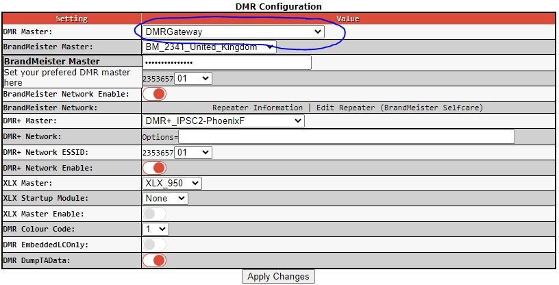Click the 'Value' column header
Screen dimensions: 559x285
[x=348, y=18]
